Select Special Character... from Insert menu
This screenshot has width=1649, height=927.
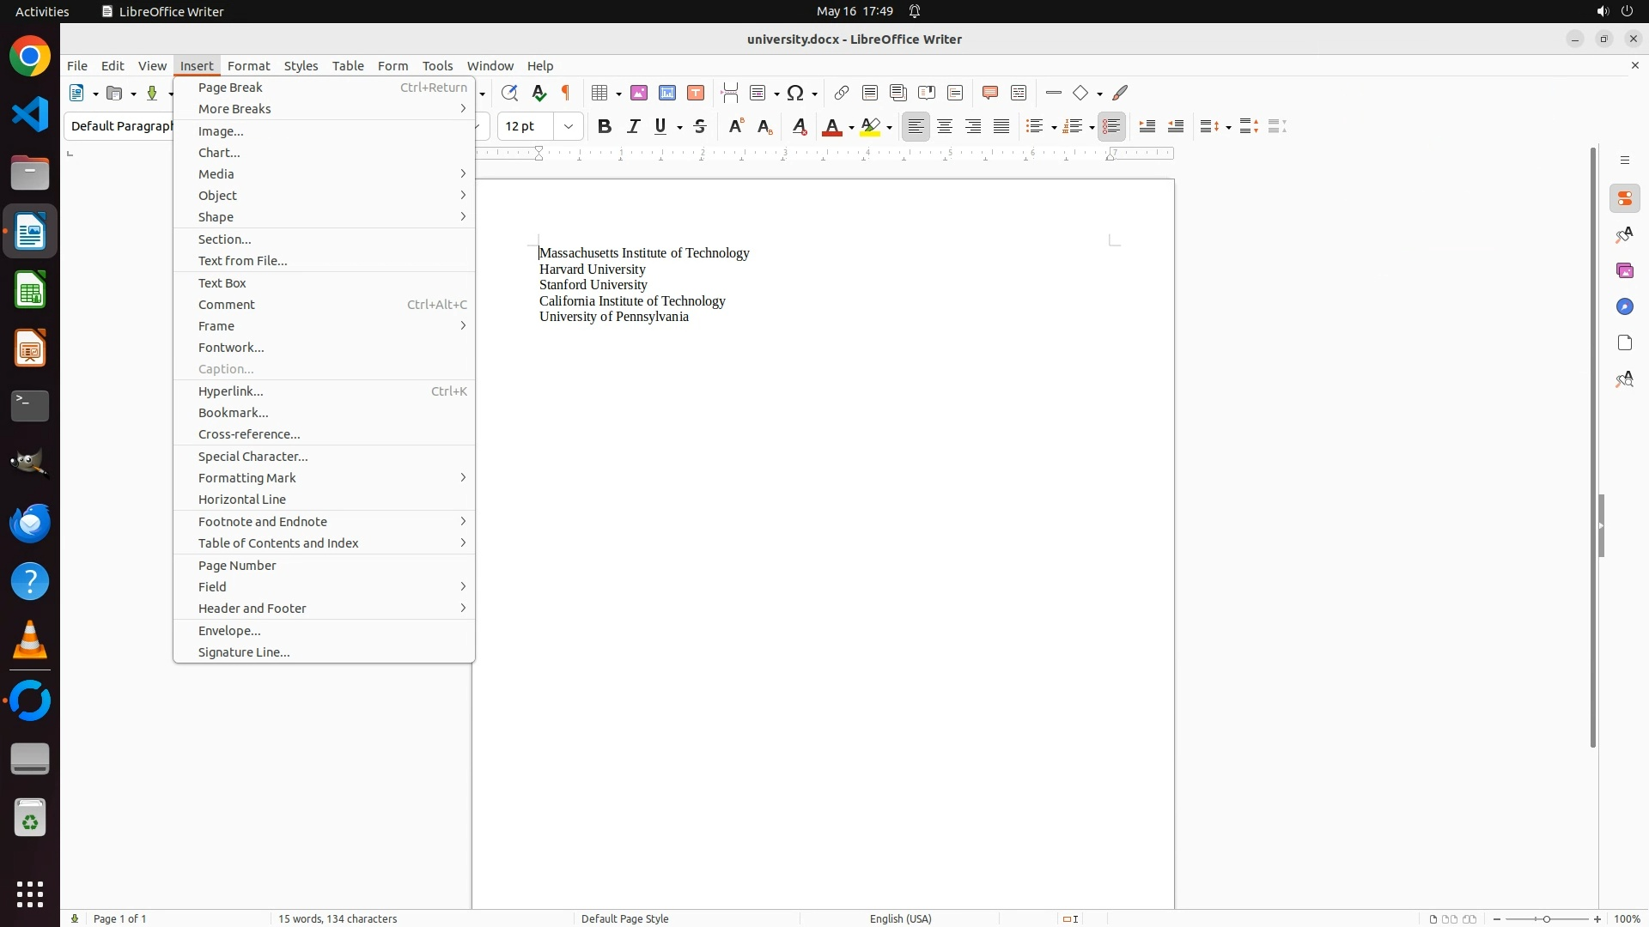(x=253, y=457)
